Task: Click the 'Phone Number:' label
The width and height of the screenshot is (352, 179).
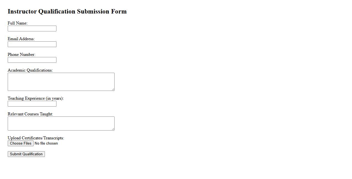Action: tap(21, 55)
